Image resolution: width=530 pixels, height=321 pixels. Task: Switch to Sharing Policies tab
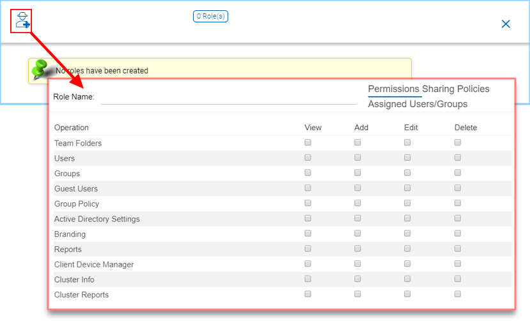tap(456, 89)
